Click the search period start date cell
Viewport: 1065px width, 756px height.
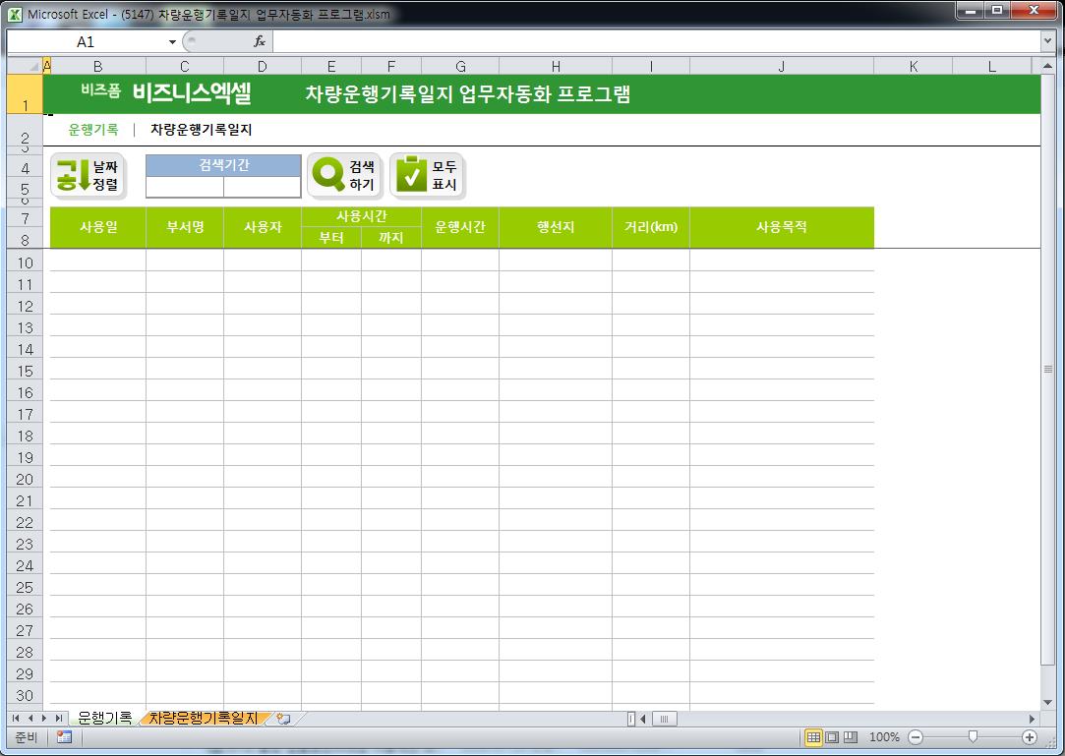pos(185,188)
